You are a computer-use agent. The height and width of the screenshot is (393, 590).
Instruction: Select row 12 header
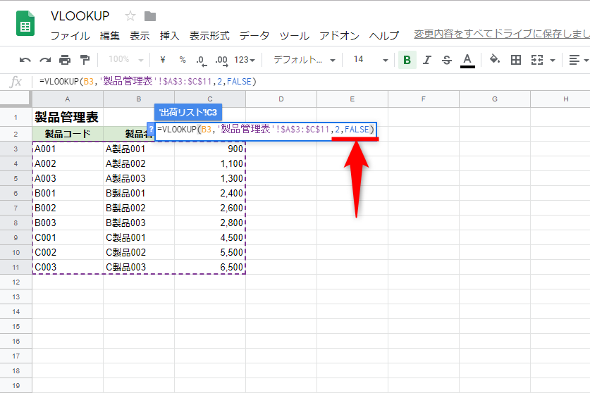point(16,282)
